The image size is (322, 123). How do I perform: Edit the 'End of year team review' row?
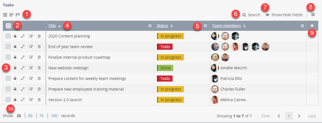pyautogui.click(x=31, y=47)
